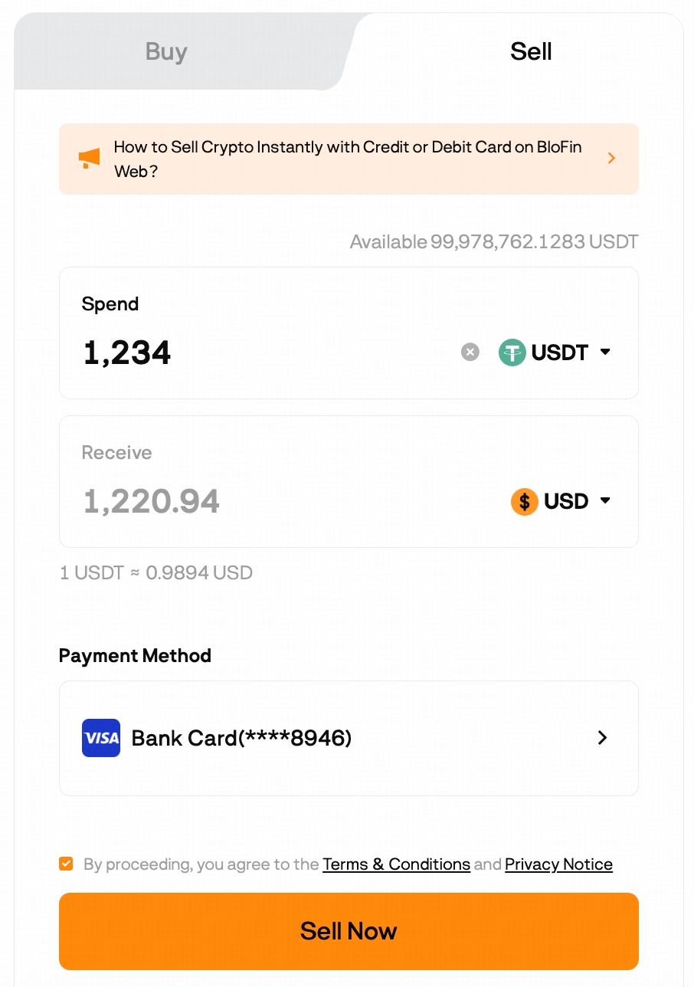694x987 pixels.
Task: Select the Sell tab
Action: coord(530,51)
